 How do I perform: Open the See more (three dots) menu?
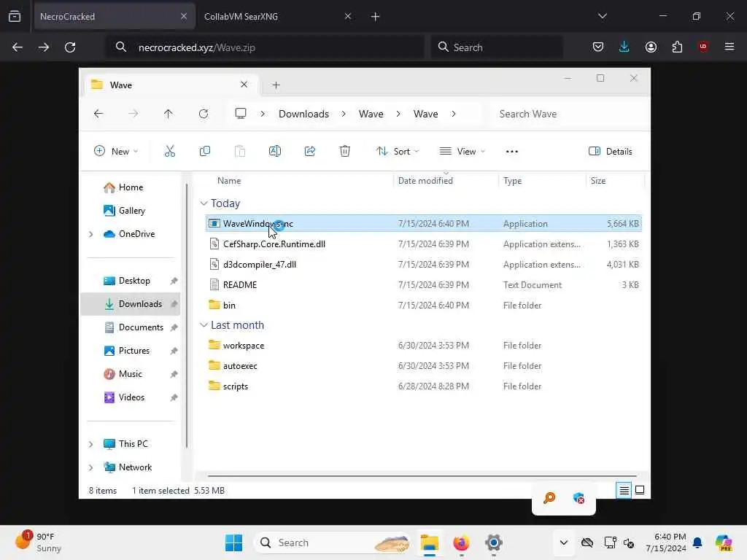(511, 152)
